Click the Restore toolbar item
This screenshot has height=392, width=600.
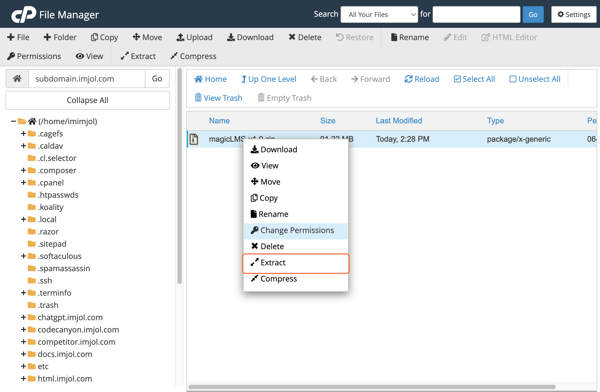(355, 37)
